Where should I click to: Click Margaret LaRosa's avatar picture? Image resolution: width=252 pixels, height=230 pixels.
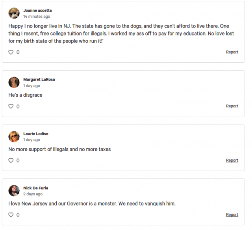click(14, 82)
